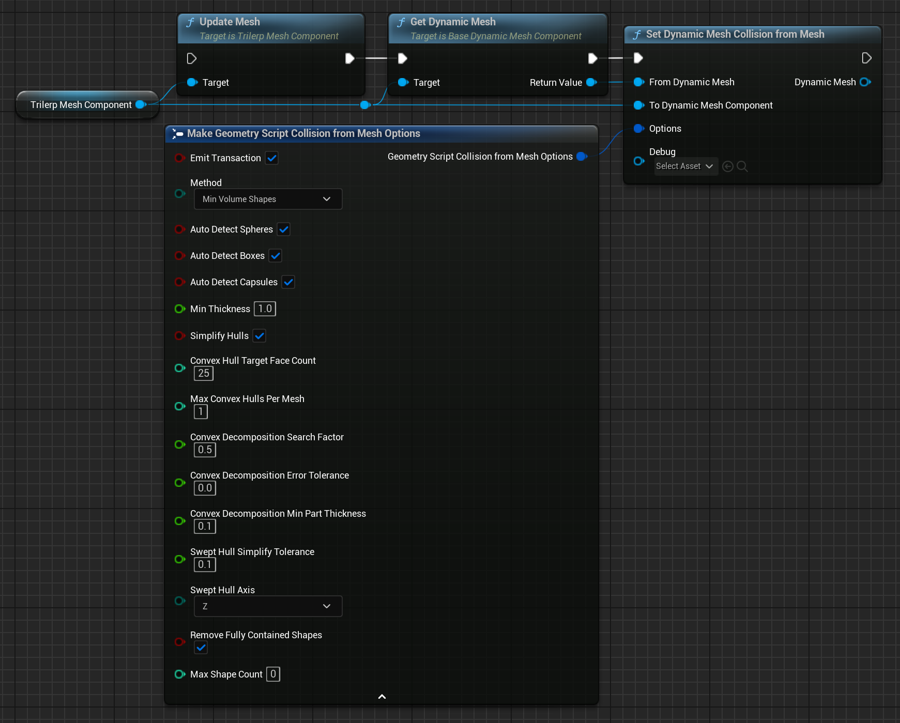Browse to asset magnifier icon in Debug
This screenshot has height=723, width=900.
pos(742,166)
